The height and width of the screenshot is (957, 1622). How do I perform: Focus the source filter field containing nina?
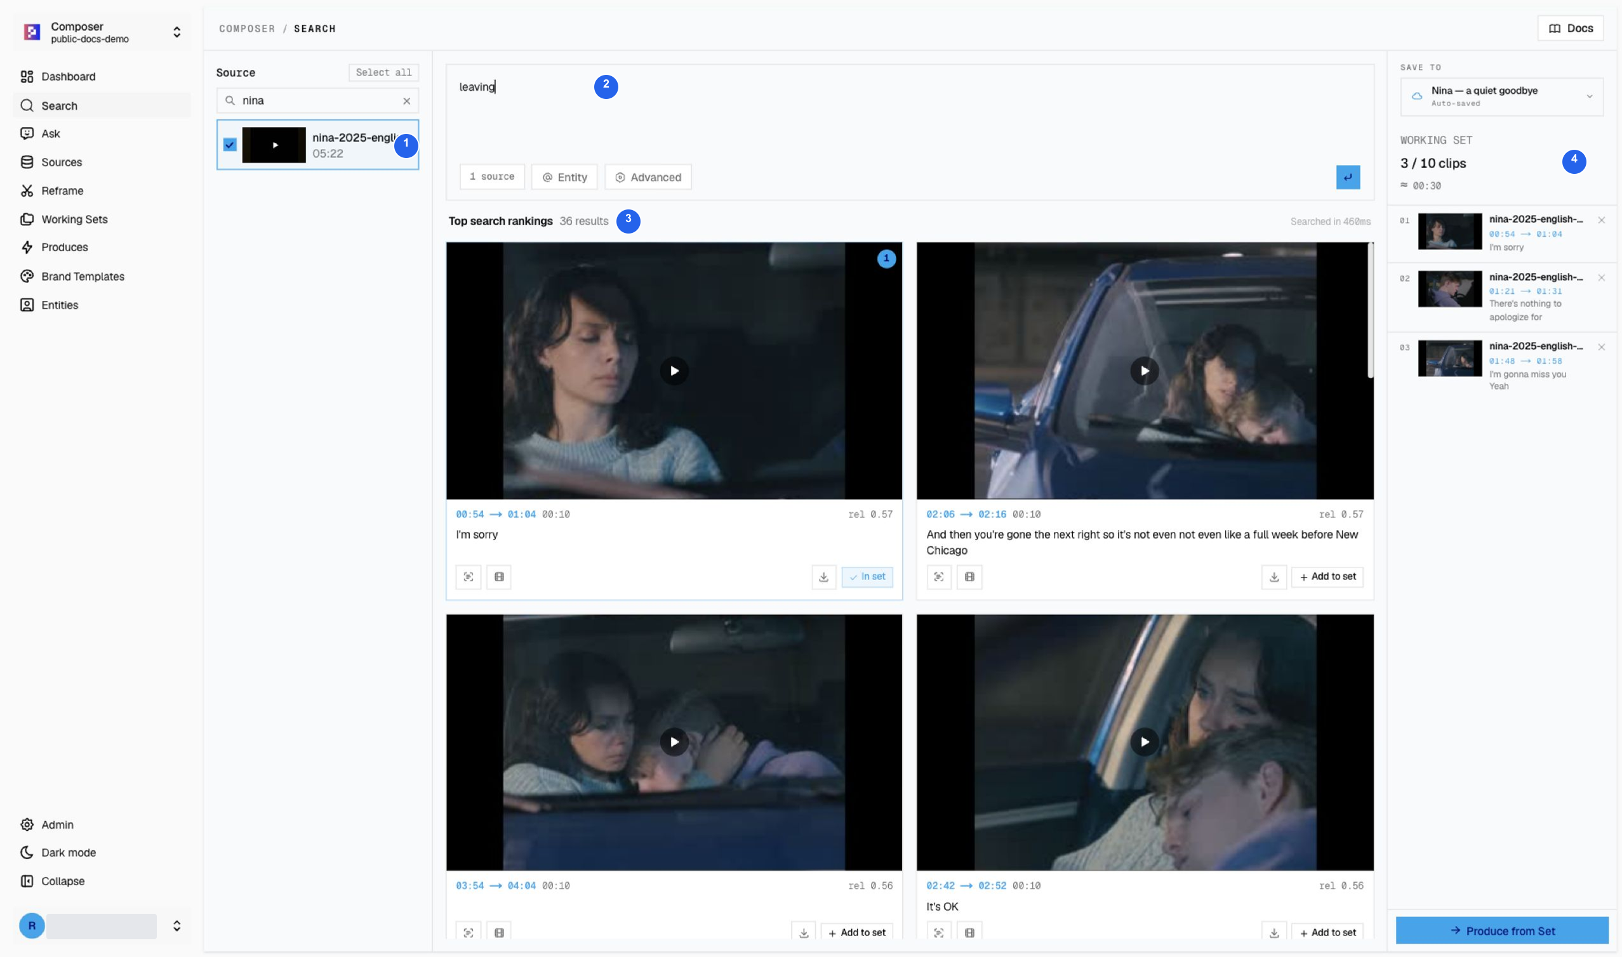(317, 101)
